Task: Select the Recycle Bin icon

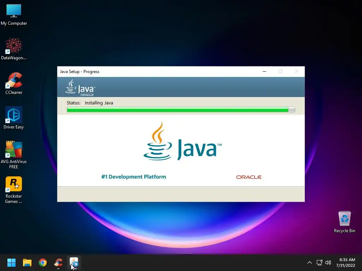Action: click(344, 222)
